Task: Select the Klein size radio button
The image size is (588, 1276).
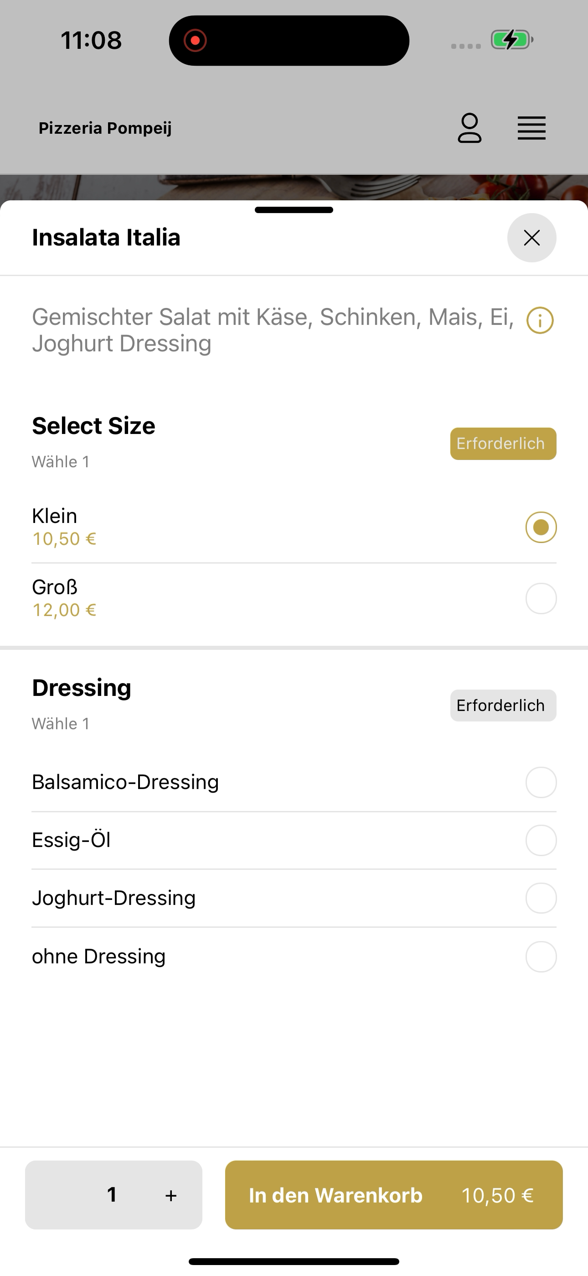Action: pyautogui.click(x=541, y=527)
